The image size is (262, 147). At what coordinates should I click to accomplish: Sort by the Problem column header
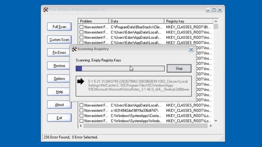coord(93,21)
